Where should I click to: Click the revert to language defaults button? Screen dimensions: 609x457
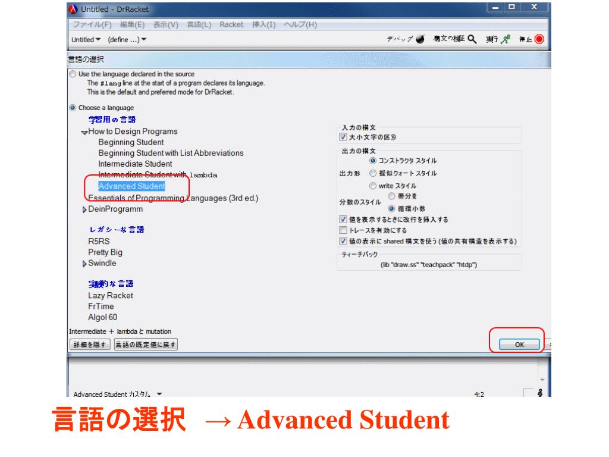(146, 345)
